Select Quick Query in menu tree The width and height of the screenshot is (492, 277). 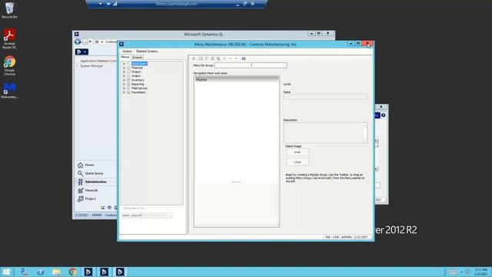point(139,64)
